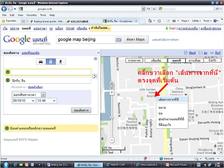
Task: Open the Quick Tabs grid icon
Action: tap(23, 21)
